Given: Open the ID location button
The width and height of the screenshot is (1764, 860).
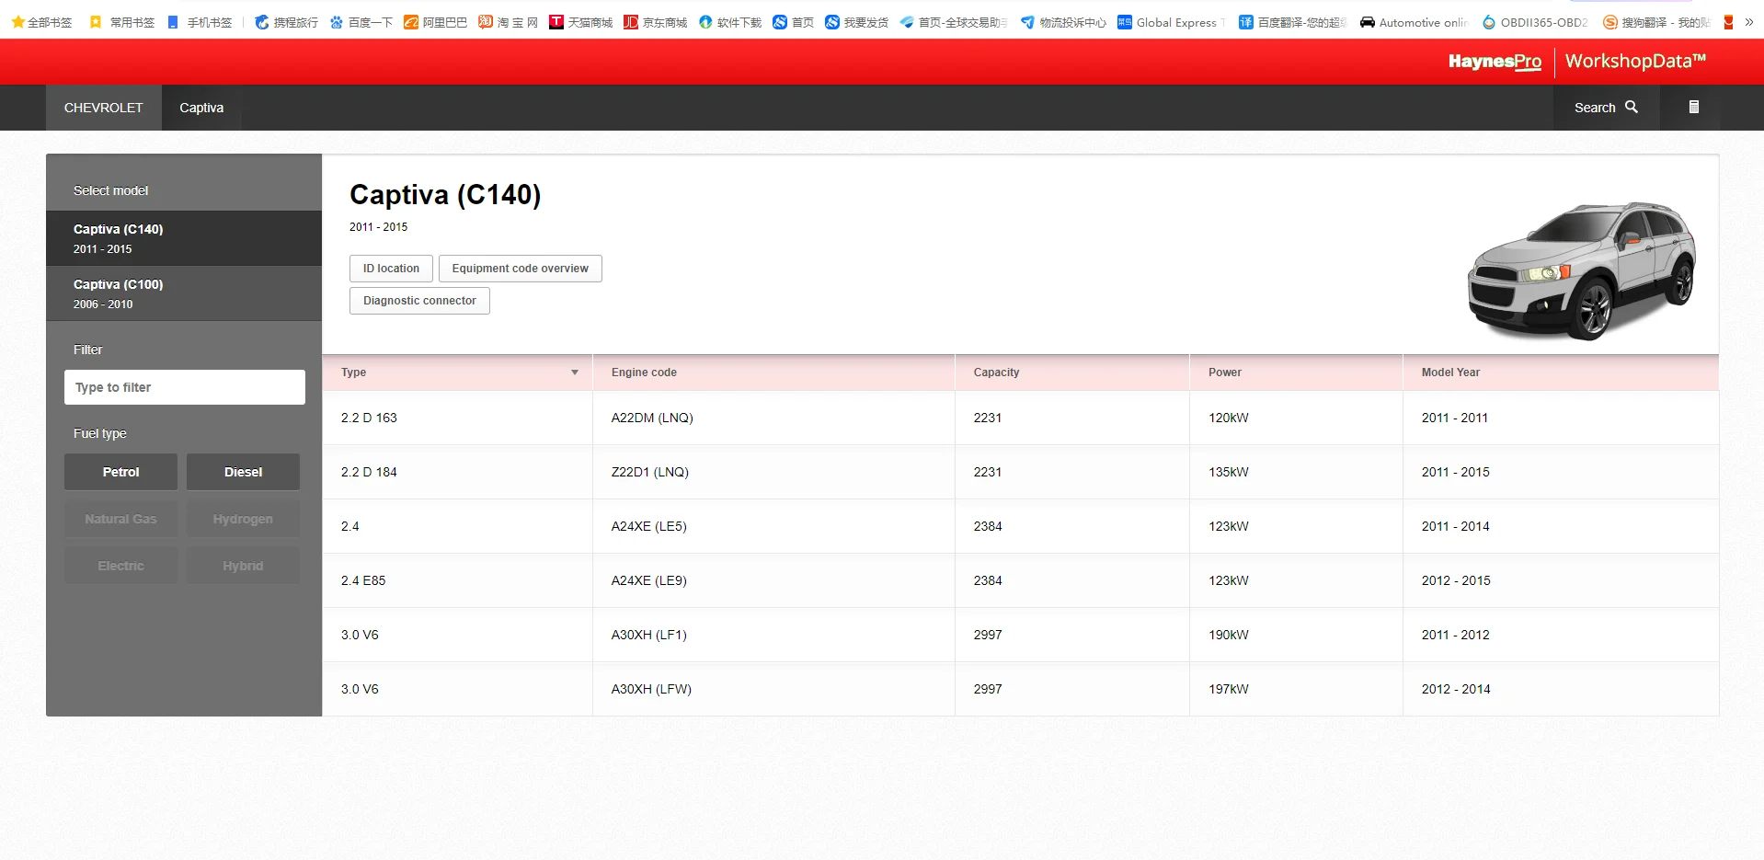Looking at the screenshot, I should click(x=391, y=269).
